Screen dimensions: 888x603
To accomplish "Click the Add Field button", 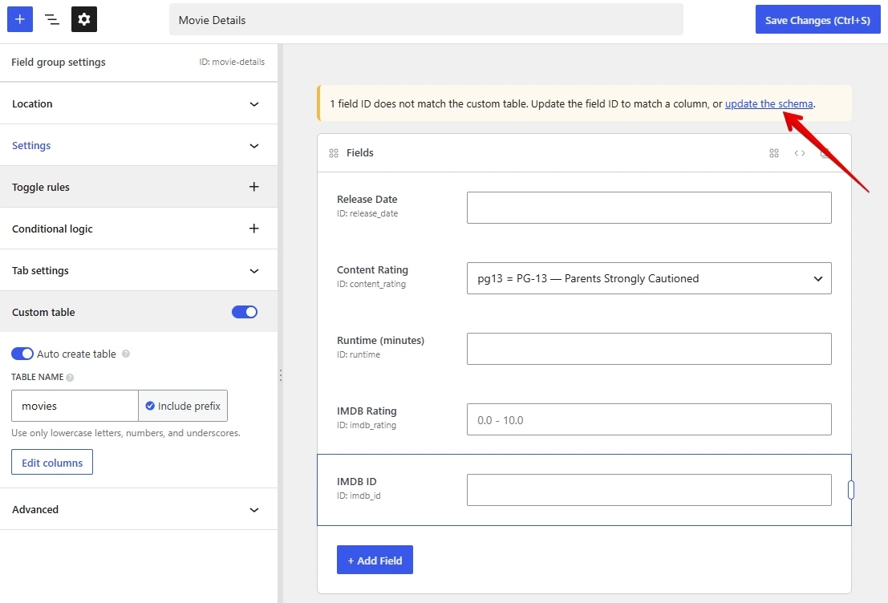I will click(x=375, y=560).
